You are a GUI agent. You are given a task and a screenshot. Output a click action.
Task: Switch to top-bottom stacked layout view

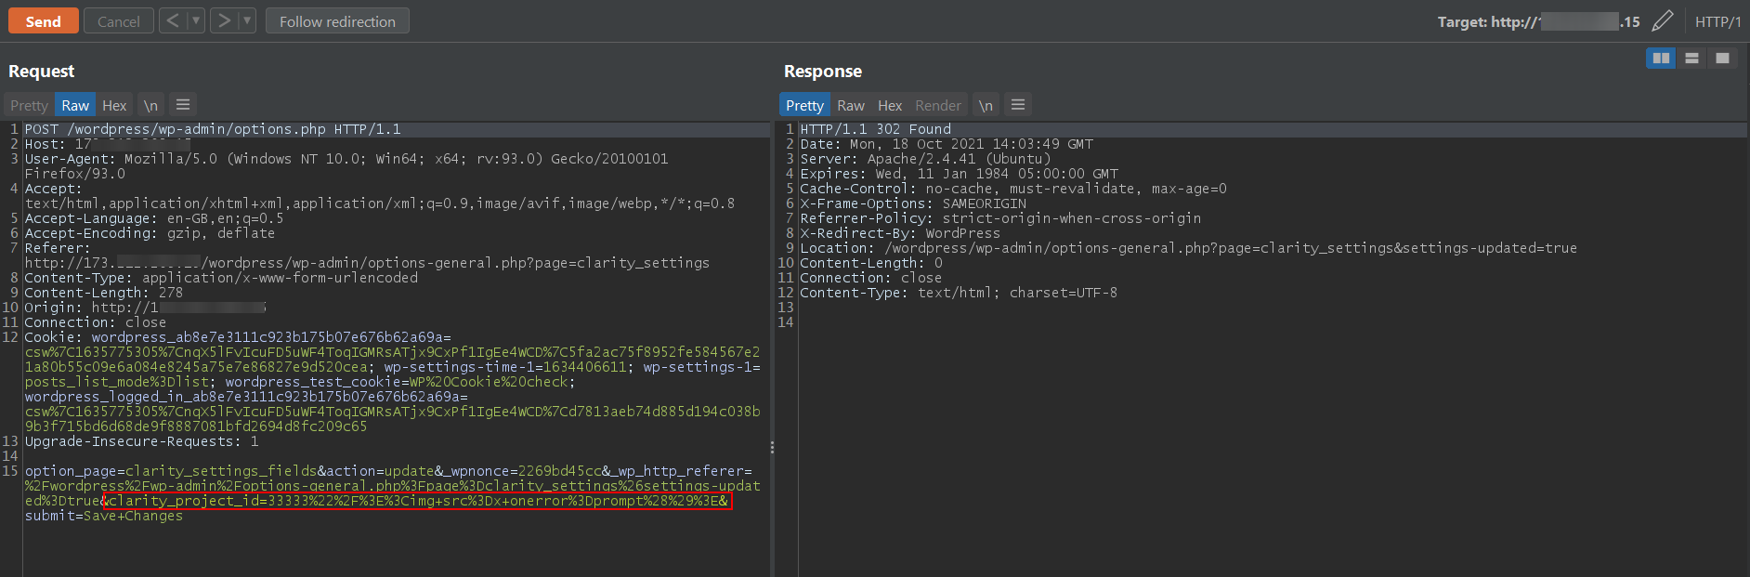(x=1691, y=58)
